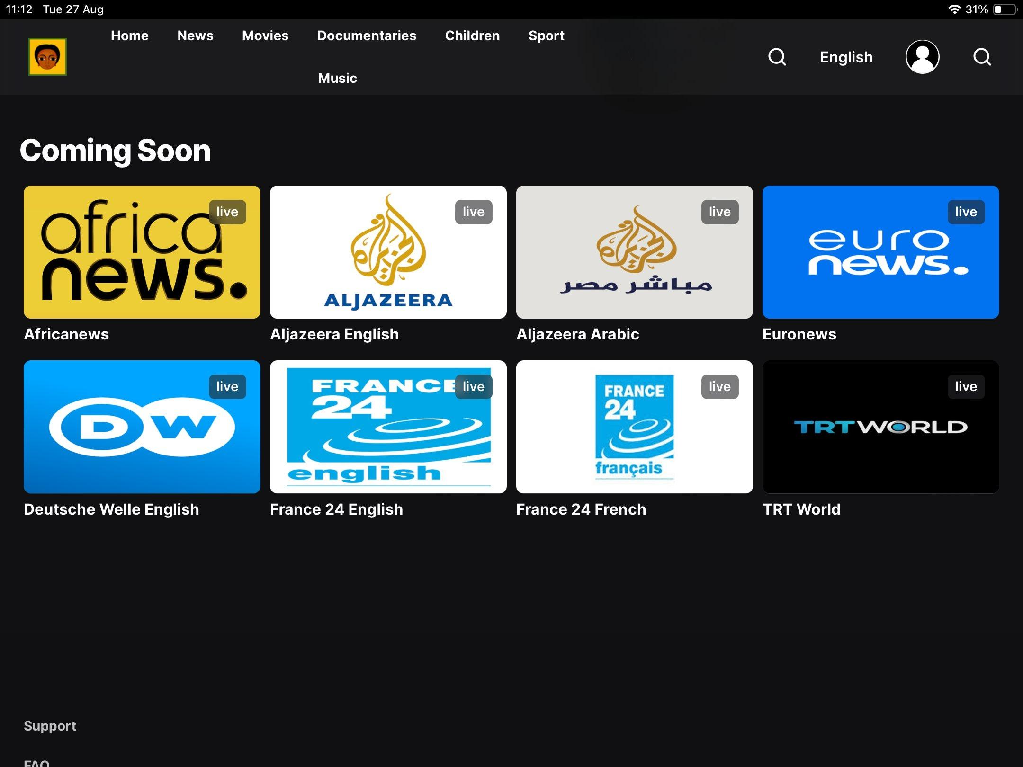Tap the 31% battery percentage
Screen dimensions: 1023x767
point(977,9)
